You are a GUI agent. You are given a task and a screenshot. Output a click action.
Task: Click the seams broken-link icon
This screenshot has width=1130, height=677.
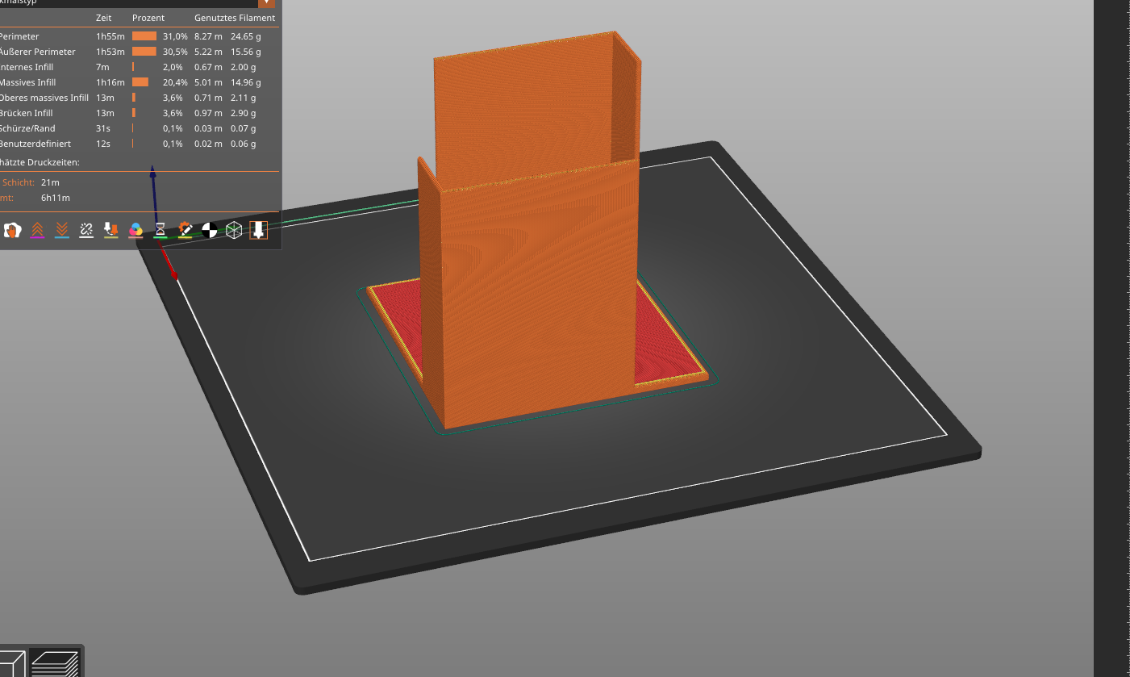(86, 231)
